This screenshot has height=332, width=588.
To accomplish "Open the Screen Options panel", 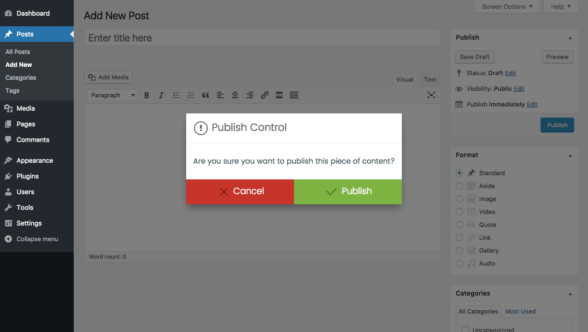I will pos(507,6).
